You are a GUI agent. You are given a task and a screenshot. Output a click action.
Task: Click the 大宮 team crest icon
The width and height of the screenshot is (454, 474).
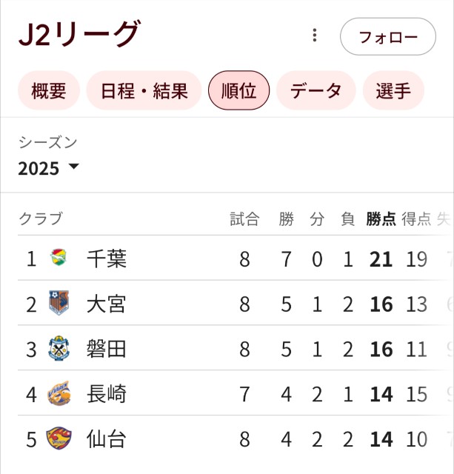(59, 303)
